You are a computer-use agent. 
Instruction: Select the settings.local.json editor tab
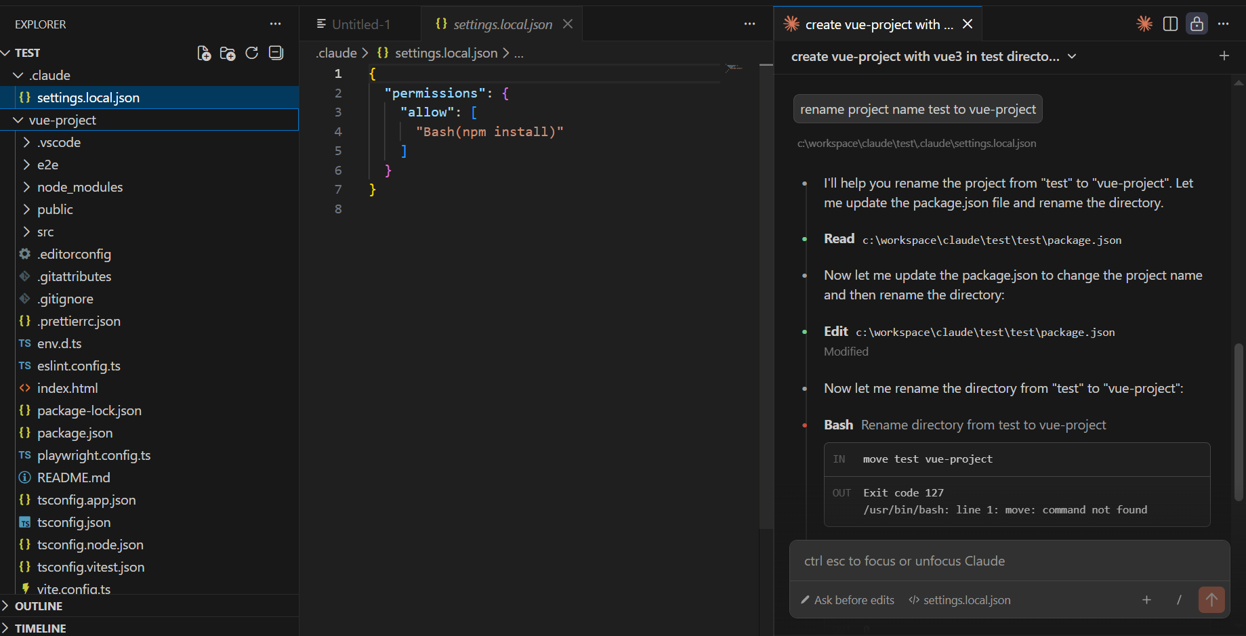[x=502, y=24]
